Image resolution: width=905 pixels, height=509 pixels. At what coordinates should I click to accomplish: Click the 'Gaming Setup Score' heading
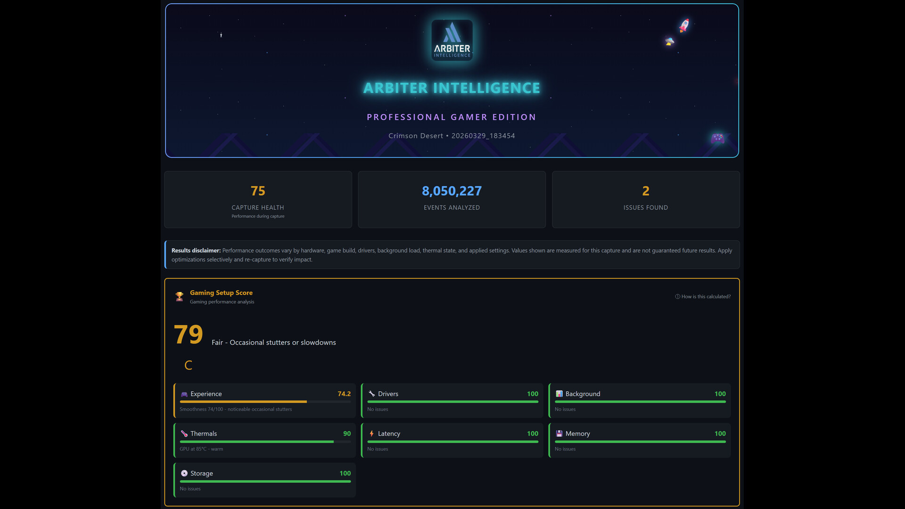(221, 293)
